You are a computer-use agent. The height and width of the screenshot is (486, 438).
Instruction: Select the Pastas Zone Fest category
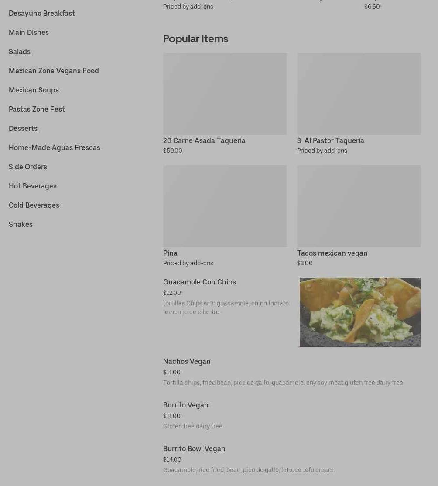(37, 110)
